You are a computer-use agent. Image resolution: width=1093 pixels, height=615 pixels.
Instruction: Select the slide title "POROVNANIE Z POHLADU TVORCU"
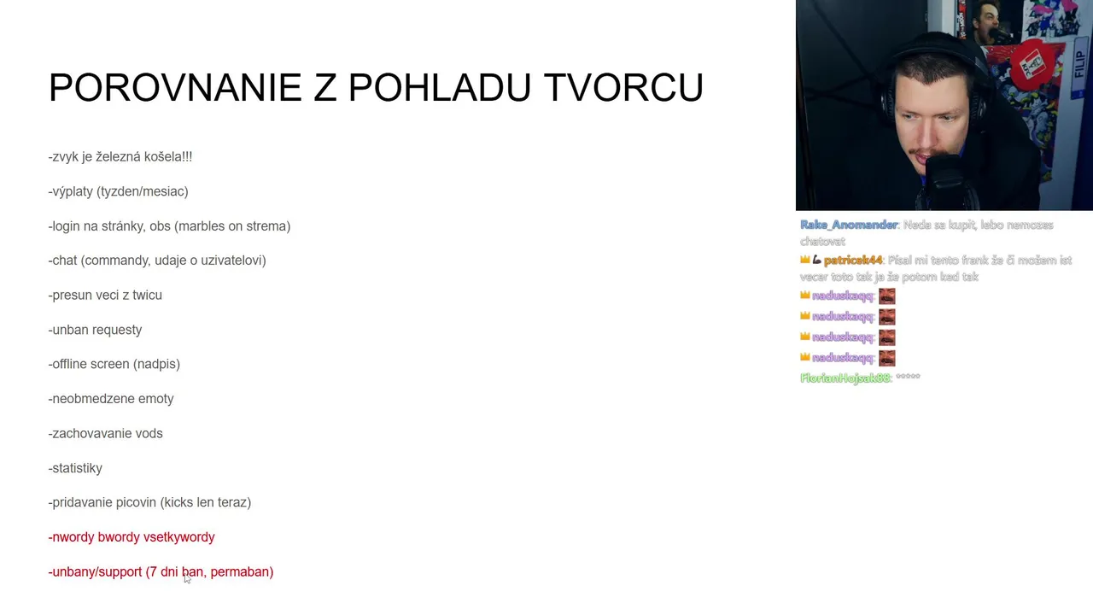click(376, 87)
